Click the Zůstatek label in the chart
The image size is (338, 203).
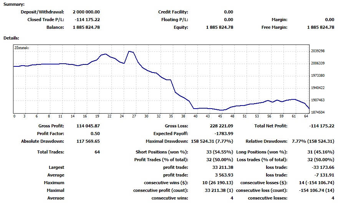(22, 48)
